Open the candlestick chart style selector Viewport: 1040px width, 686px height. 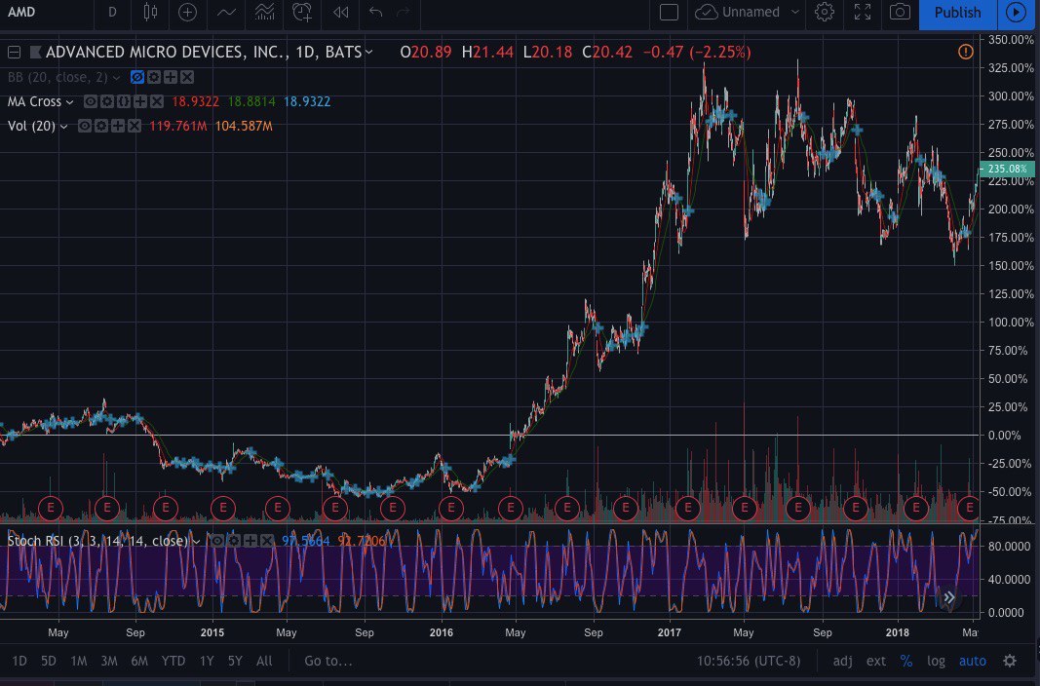149,13
